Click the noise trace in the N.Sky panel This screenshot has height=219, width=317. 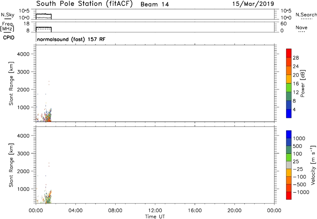[x=44, y=14]
